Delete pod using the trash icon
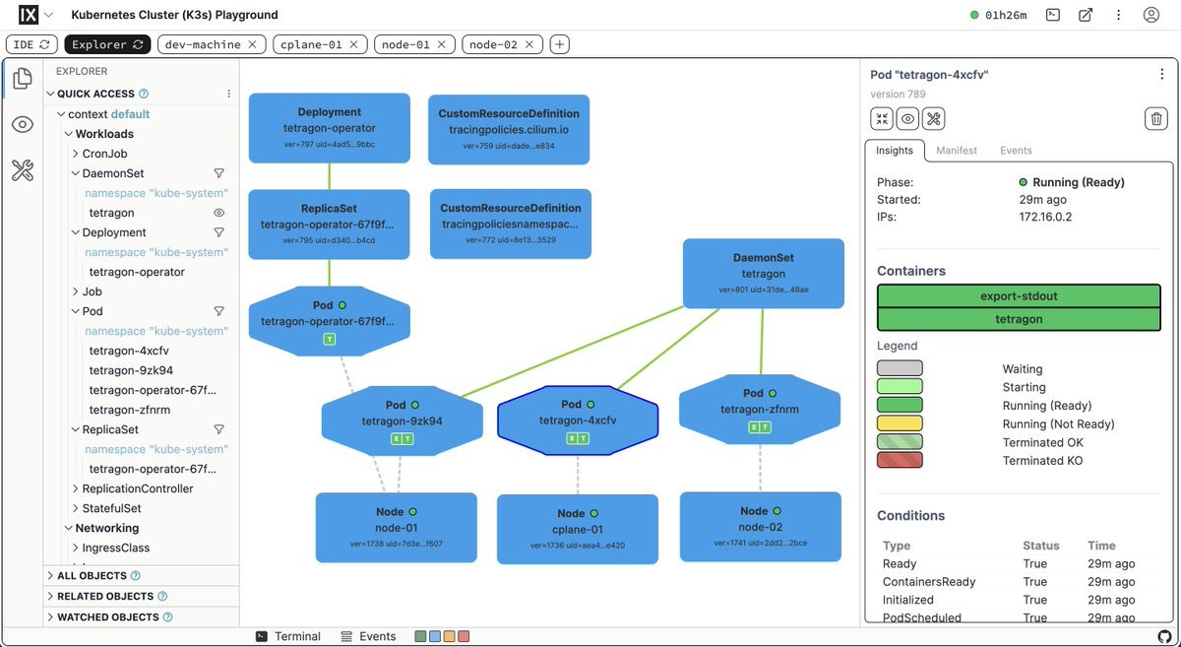 1156,119
